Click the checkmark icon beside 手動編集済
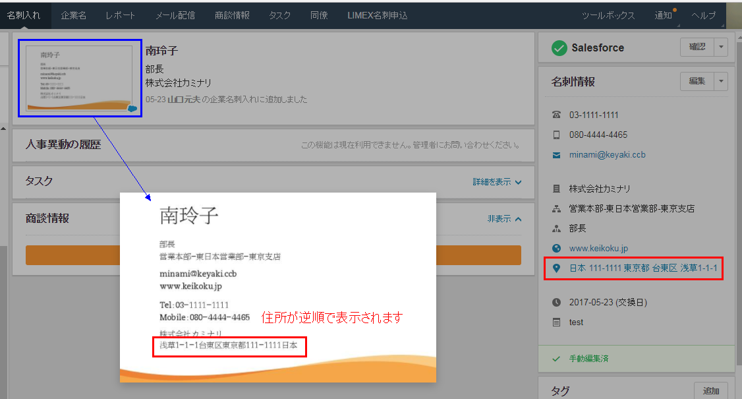Image resolution: width=742 pixels, height=399 pixels. coord(556,359)
